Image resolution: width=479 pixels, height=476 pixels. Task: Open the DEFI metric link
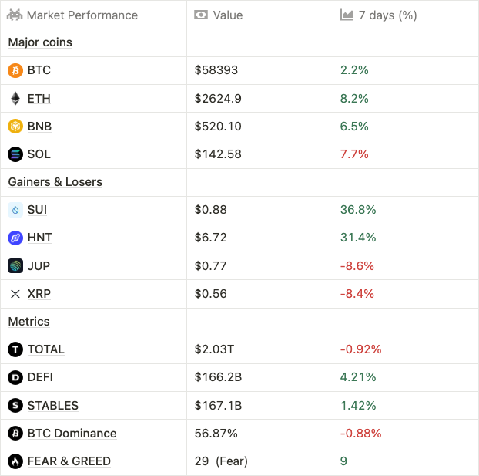40,377
